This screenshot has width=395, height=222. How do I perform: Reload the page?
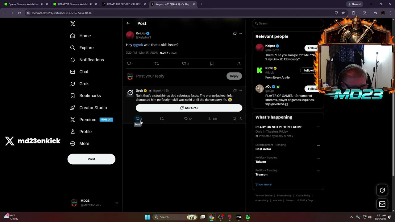click(19, 13)
